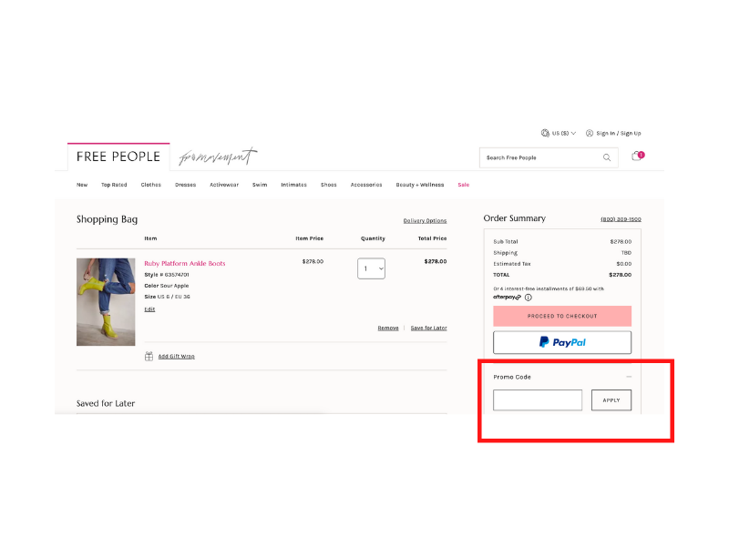Open the Sale menu
The image size is (729, 546).
click(x=463, y=185)
